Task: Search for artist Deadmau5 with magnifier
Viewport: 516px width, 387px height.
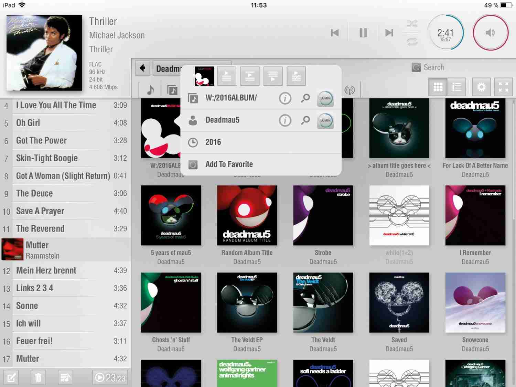Action: 305,120
